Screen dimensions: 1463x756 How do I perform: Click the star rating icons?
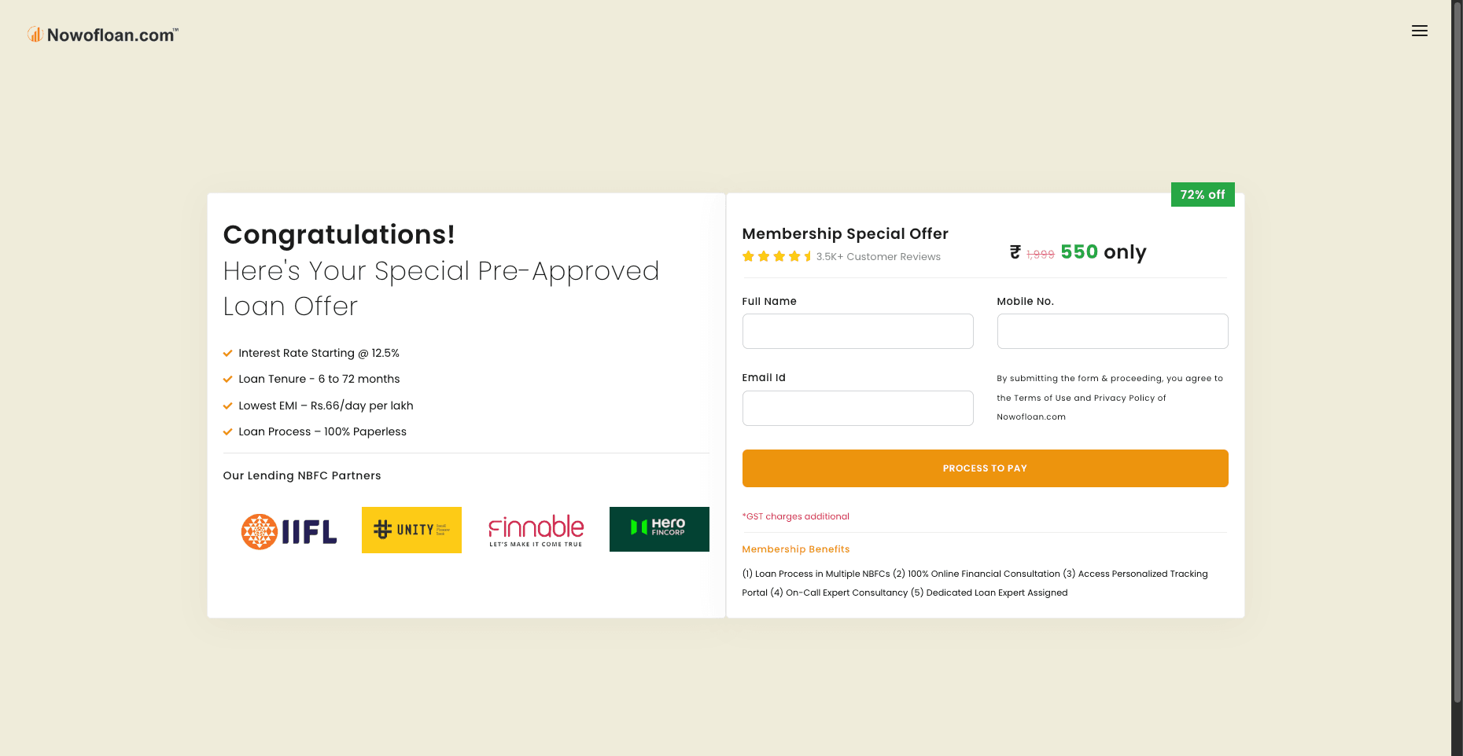coord(776,256)
